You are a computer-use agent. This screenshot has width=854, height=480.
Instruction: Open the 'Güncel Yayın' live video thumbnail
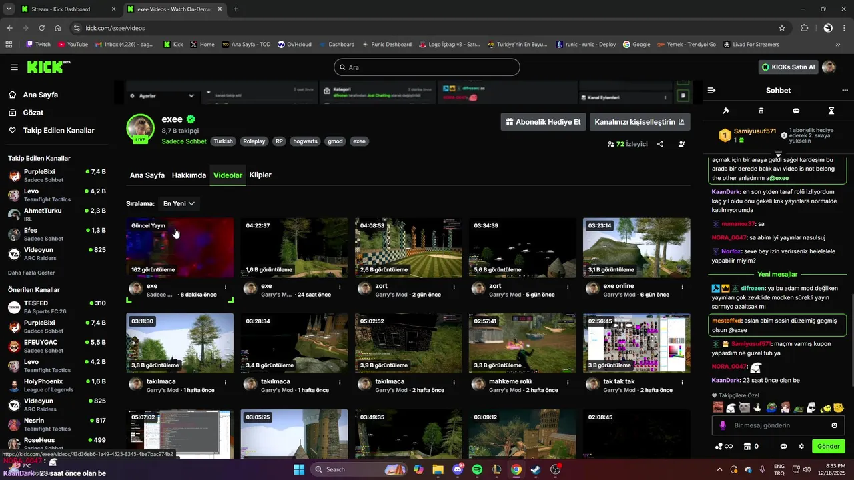pos(180,247)
